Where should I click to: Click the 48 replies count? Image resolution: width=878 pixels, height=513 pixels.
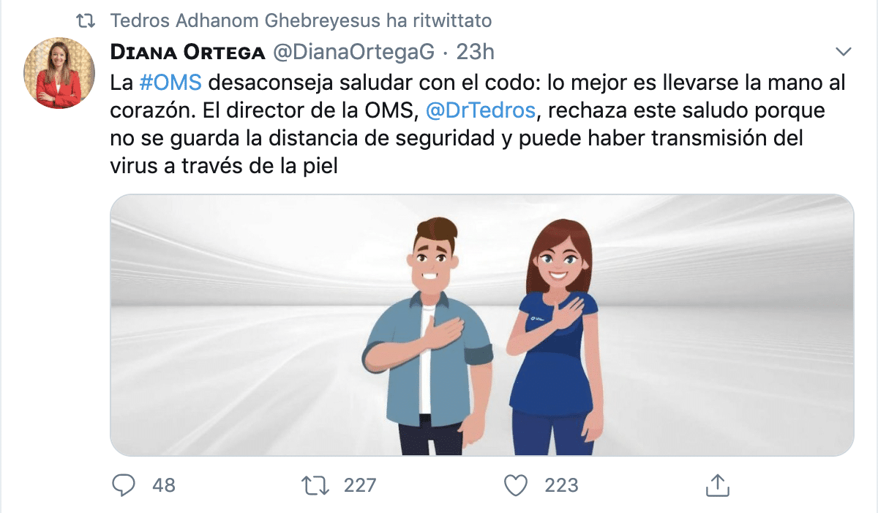click(164, 484)
